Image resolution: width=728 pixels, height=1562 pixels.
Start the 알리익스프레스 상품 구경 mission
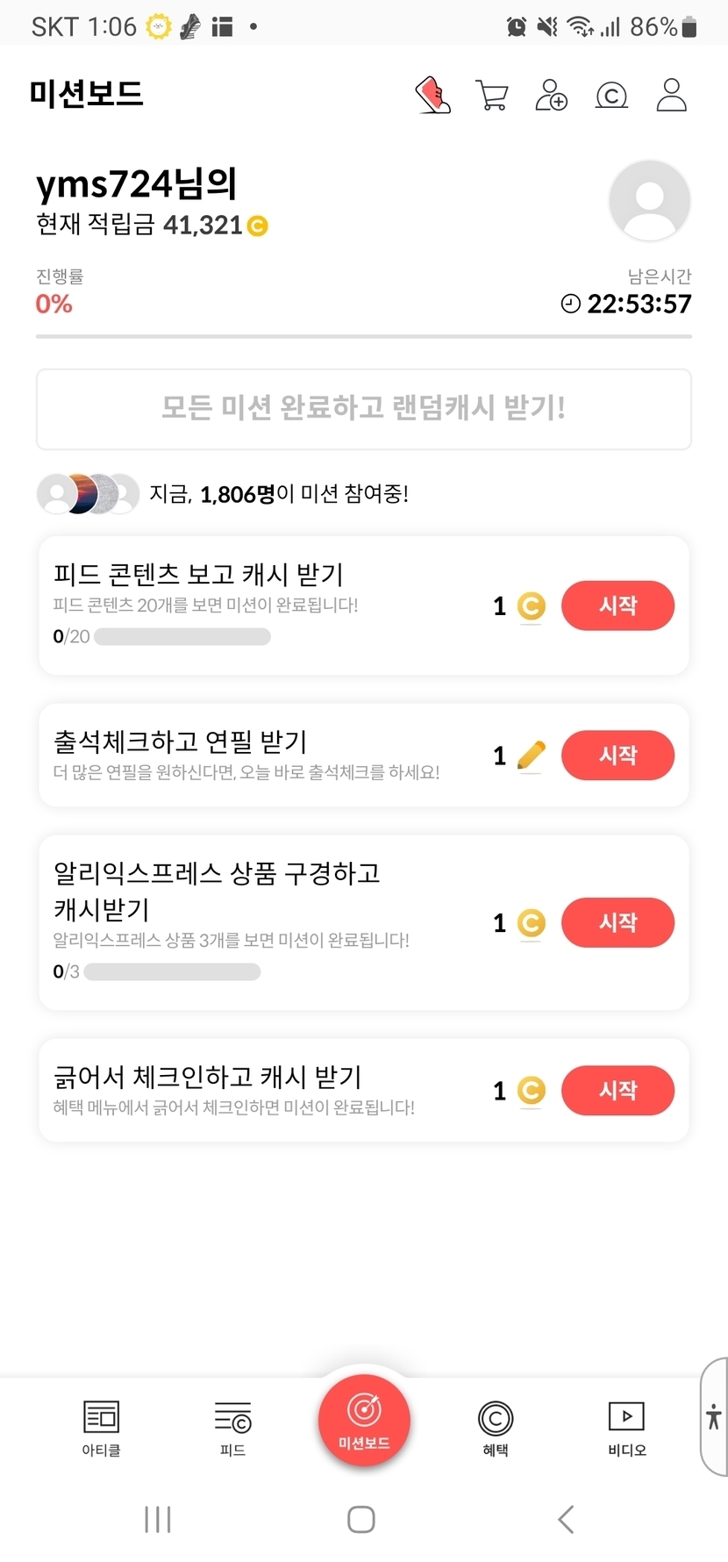(617, 923)
